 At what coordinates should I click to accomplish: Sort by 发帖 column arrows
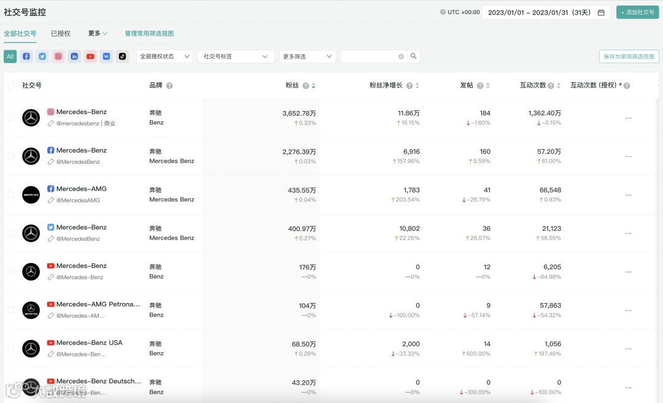488,86
